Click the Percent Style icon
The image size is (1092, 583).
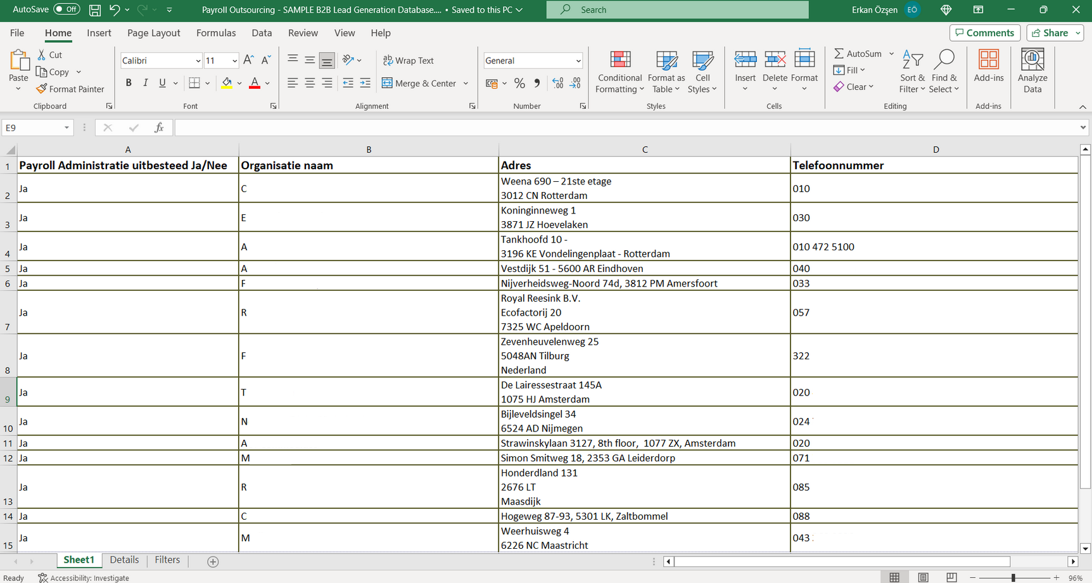[x=519, y=83]
